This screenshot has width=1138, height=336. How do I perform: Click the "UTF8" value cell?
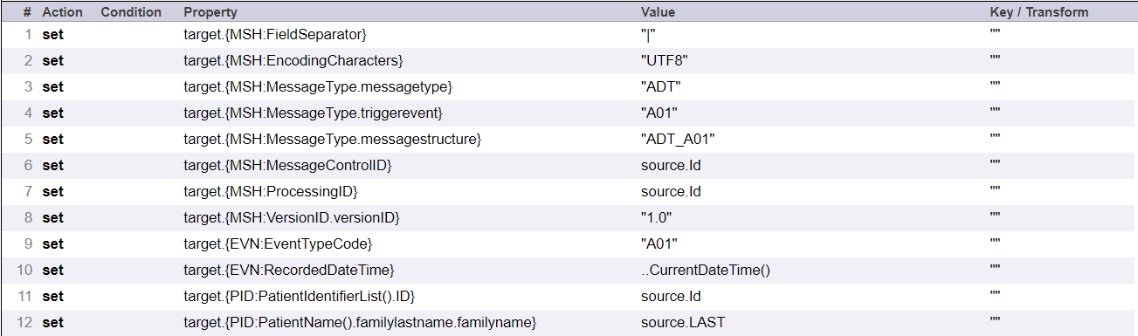click(x=659, y=61)
